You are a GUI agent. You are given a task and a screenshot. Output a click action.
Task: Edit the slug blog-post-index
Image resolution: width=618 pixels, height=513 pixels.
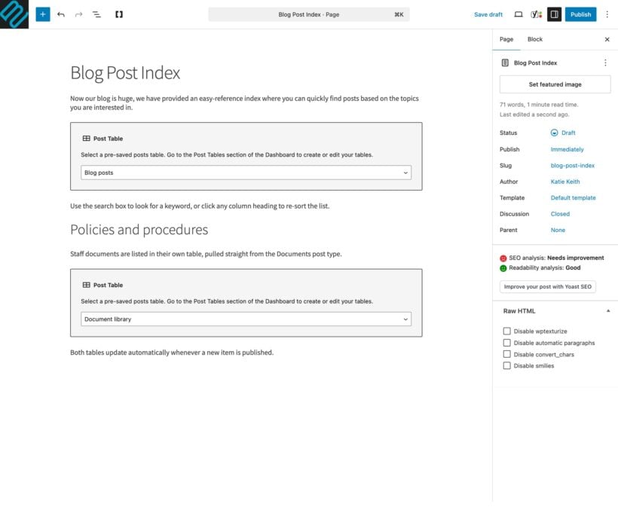(572, 166)
